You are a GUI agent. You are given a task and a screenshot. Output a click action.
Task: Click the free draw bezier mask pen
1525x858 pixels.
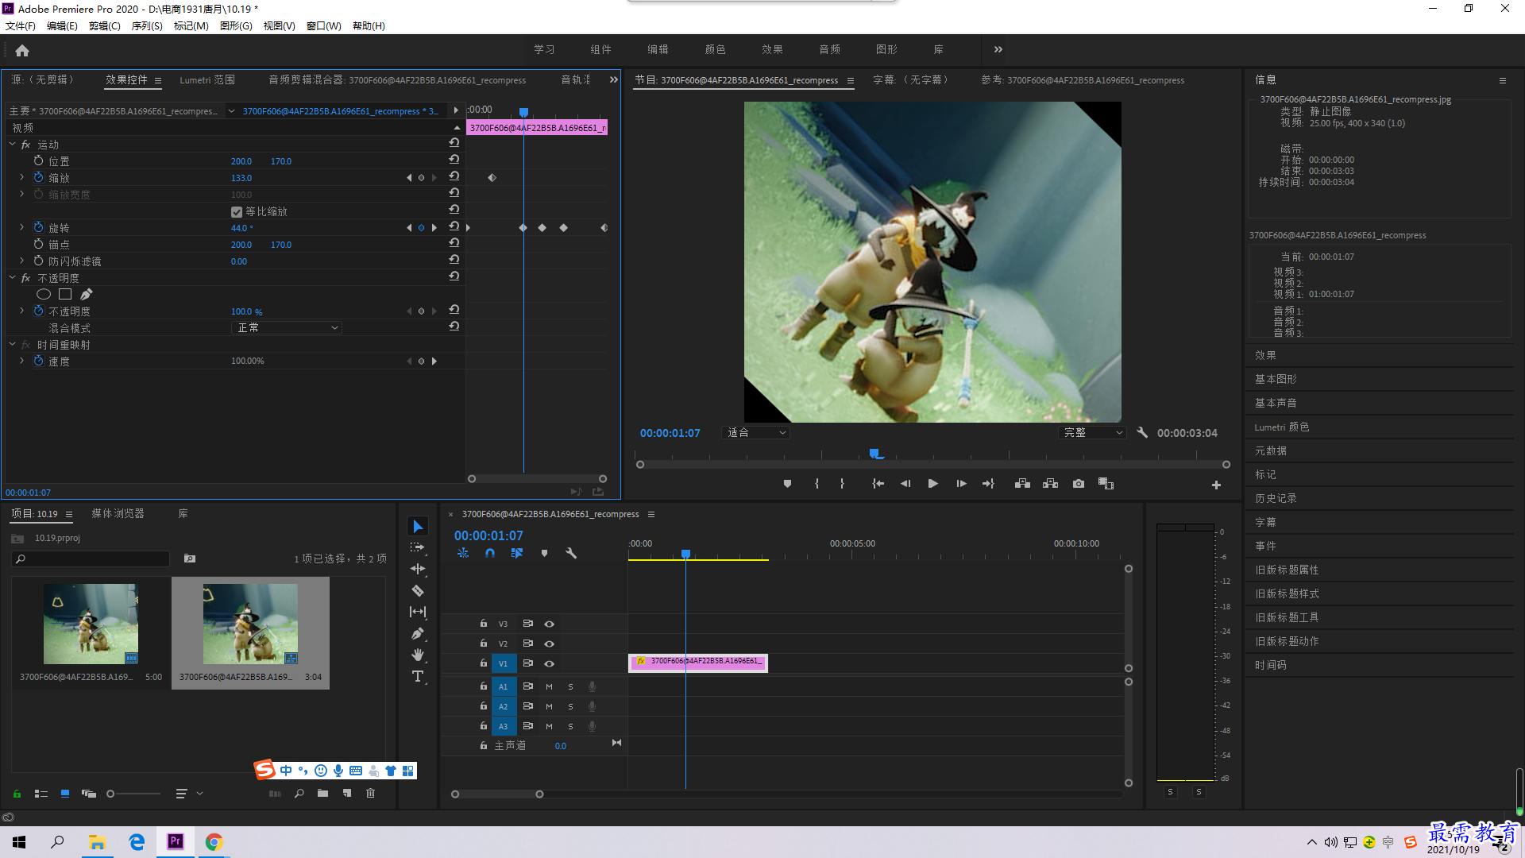86,295
